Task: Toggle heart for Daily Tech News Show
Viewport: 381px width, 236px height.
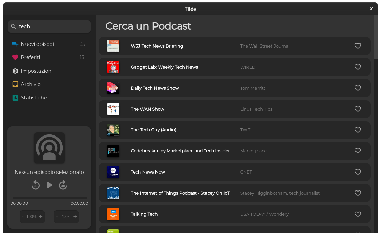Action: click(x=358, y=88)
